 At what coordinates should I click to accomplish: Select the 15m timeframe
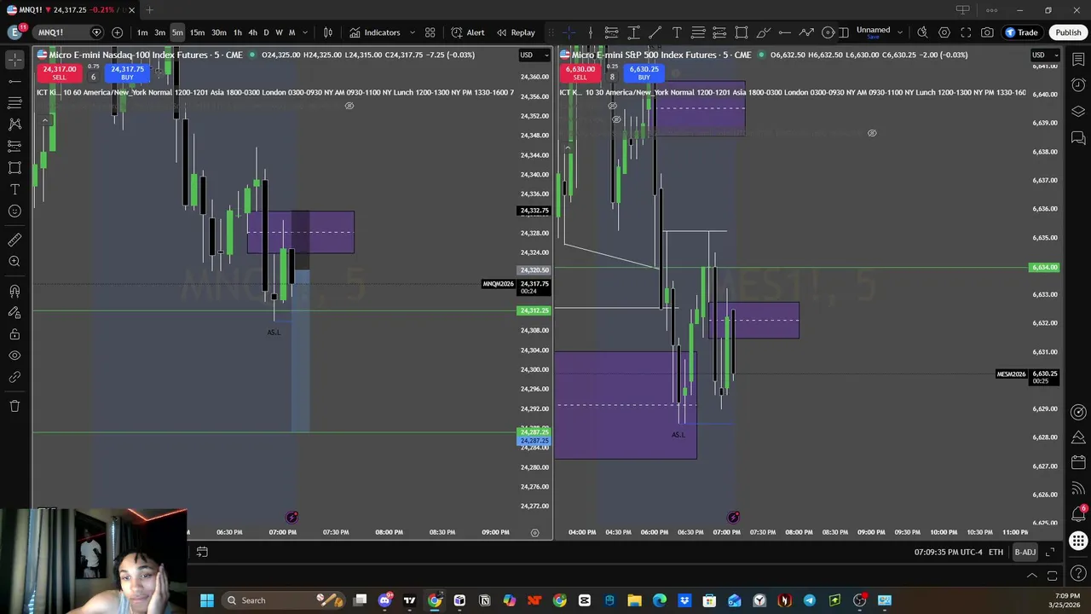click(x=197, y=32)
